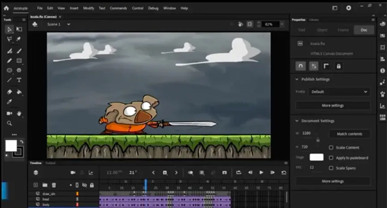Play the timeline animation
The image size is (387, 208).
(x=262, y=172)
